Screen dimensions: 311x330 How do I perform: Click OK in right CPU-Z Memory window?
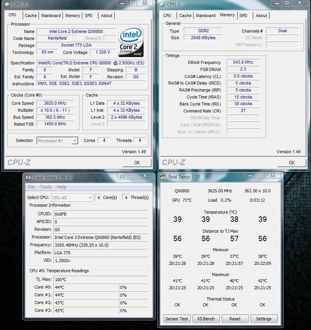tap(292, 163)
